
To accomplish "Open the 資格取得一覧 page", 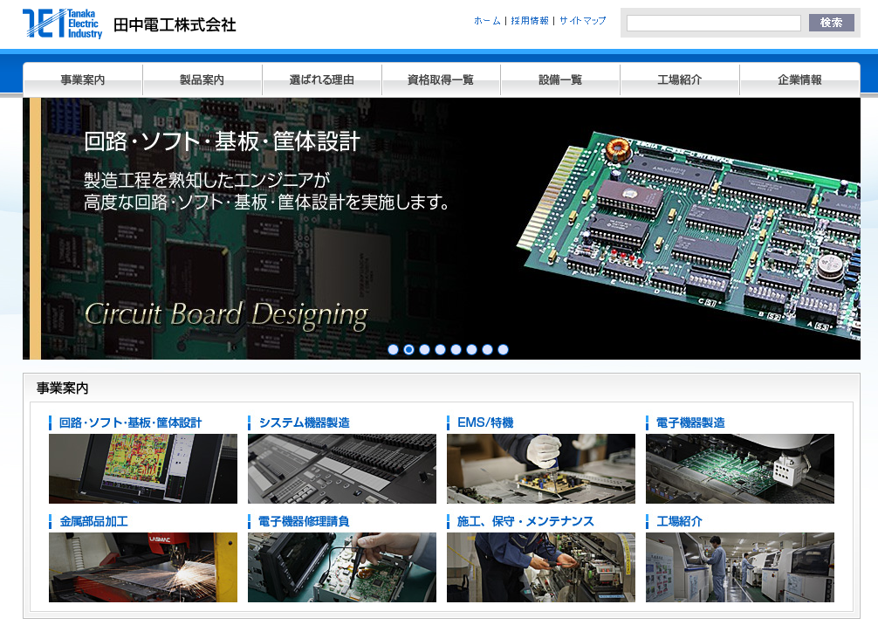I will pos(442,79).
